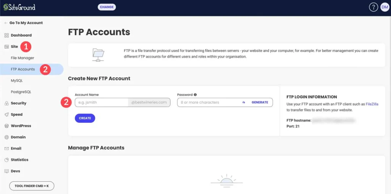This screenshot has height=194, width=391.
Task: Expand the Security section
Action: (x=18, y=103)
